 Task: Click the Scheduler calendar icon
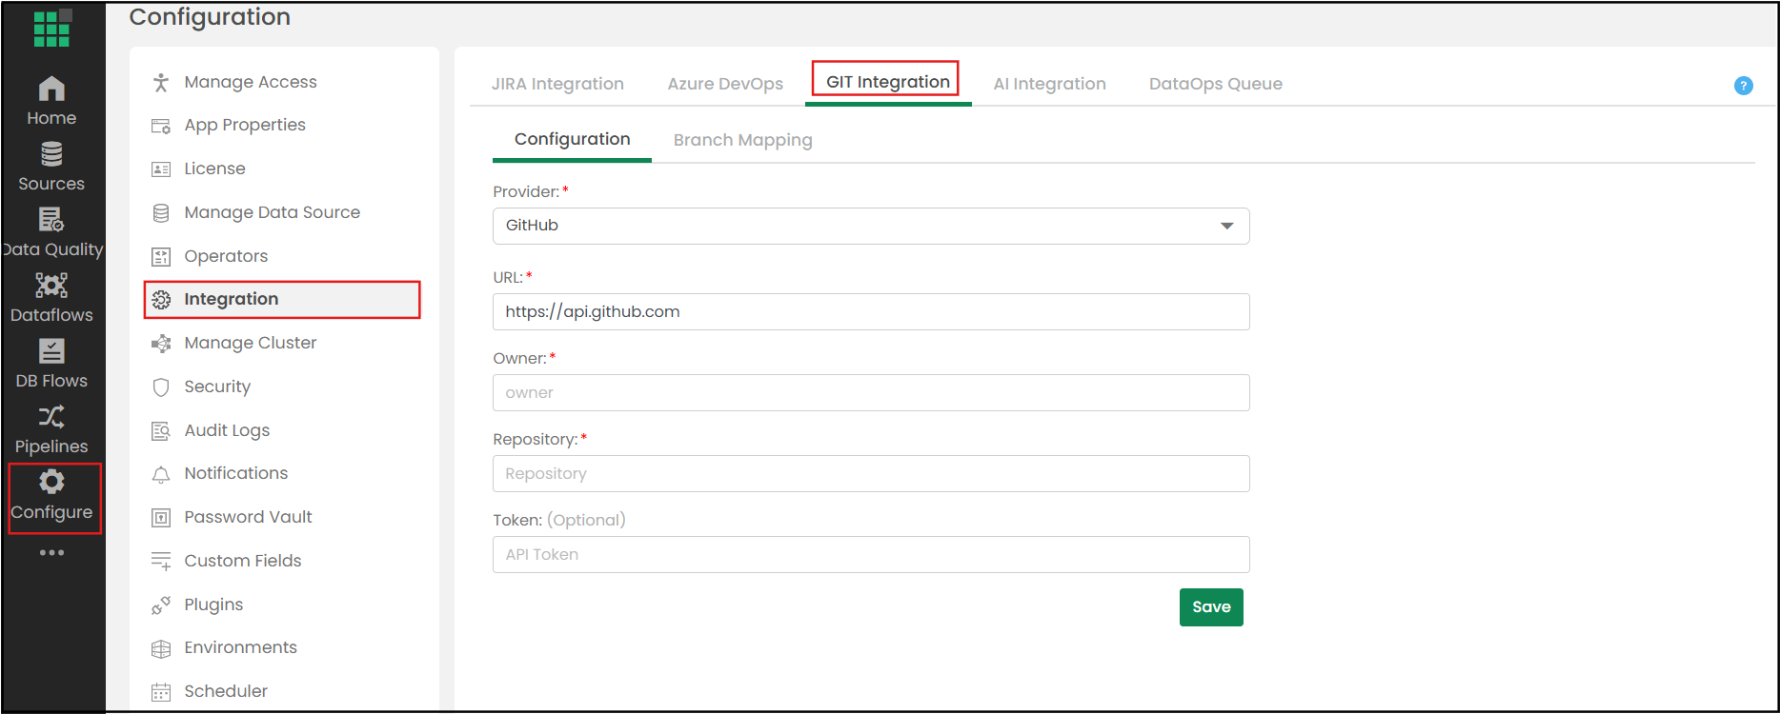coord(161,692)
